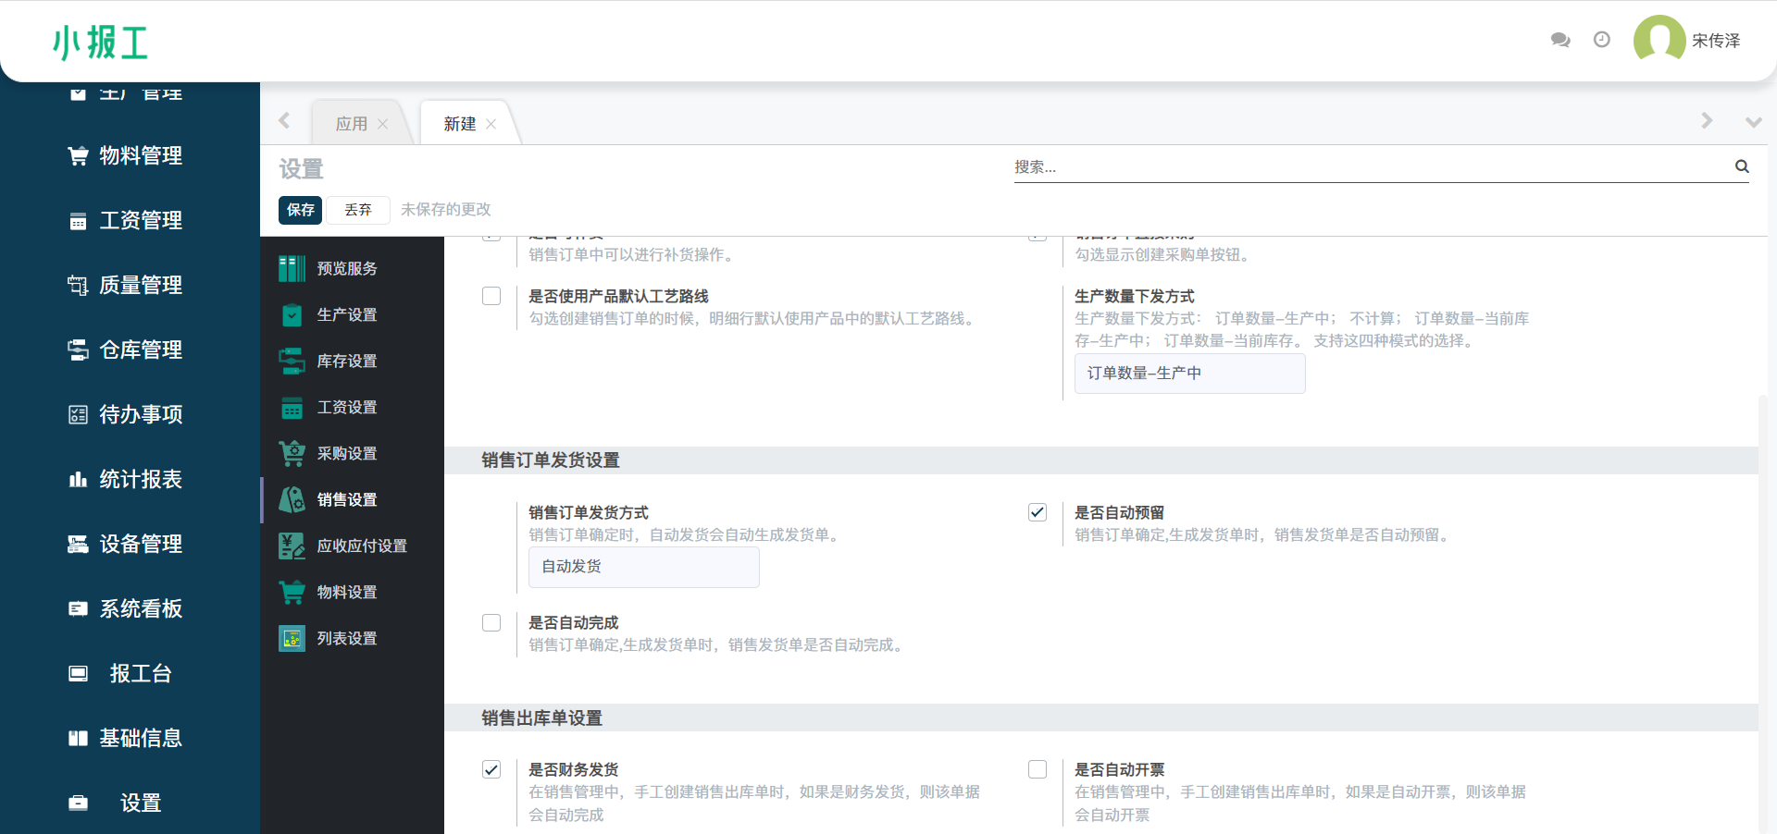This screenshot has width=1777, height=834.
Task: Open the 生产数量下发方式 dropdown
Action: (1189, 374)
